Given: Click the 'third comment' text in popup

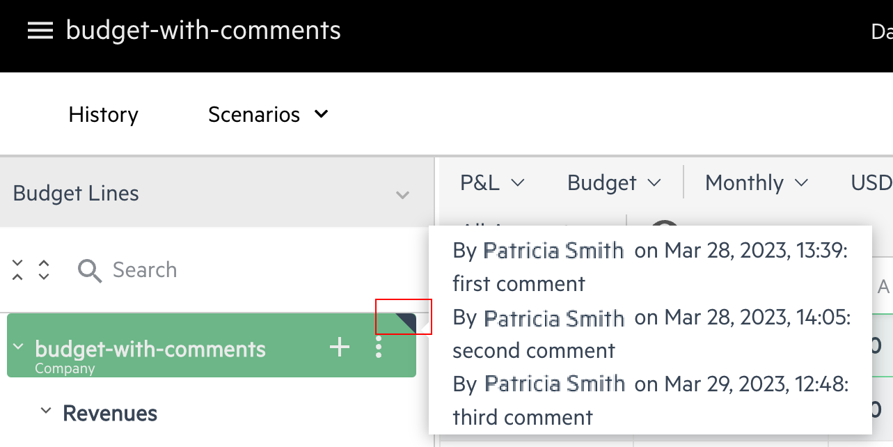Looking at the screenshot, I should click(x=523, y=418).
